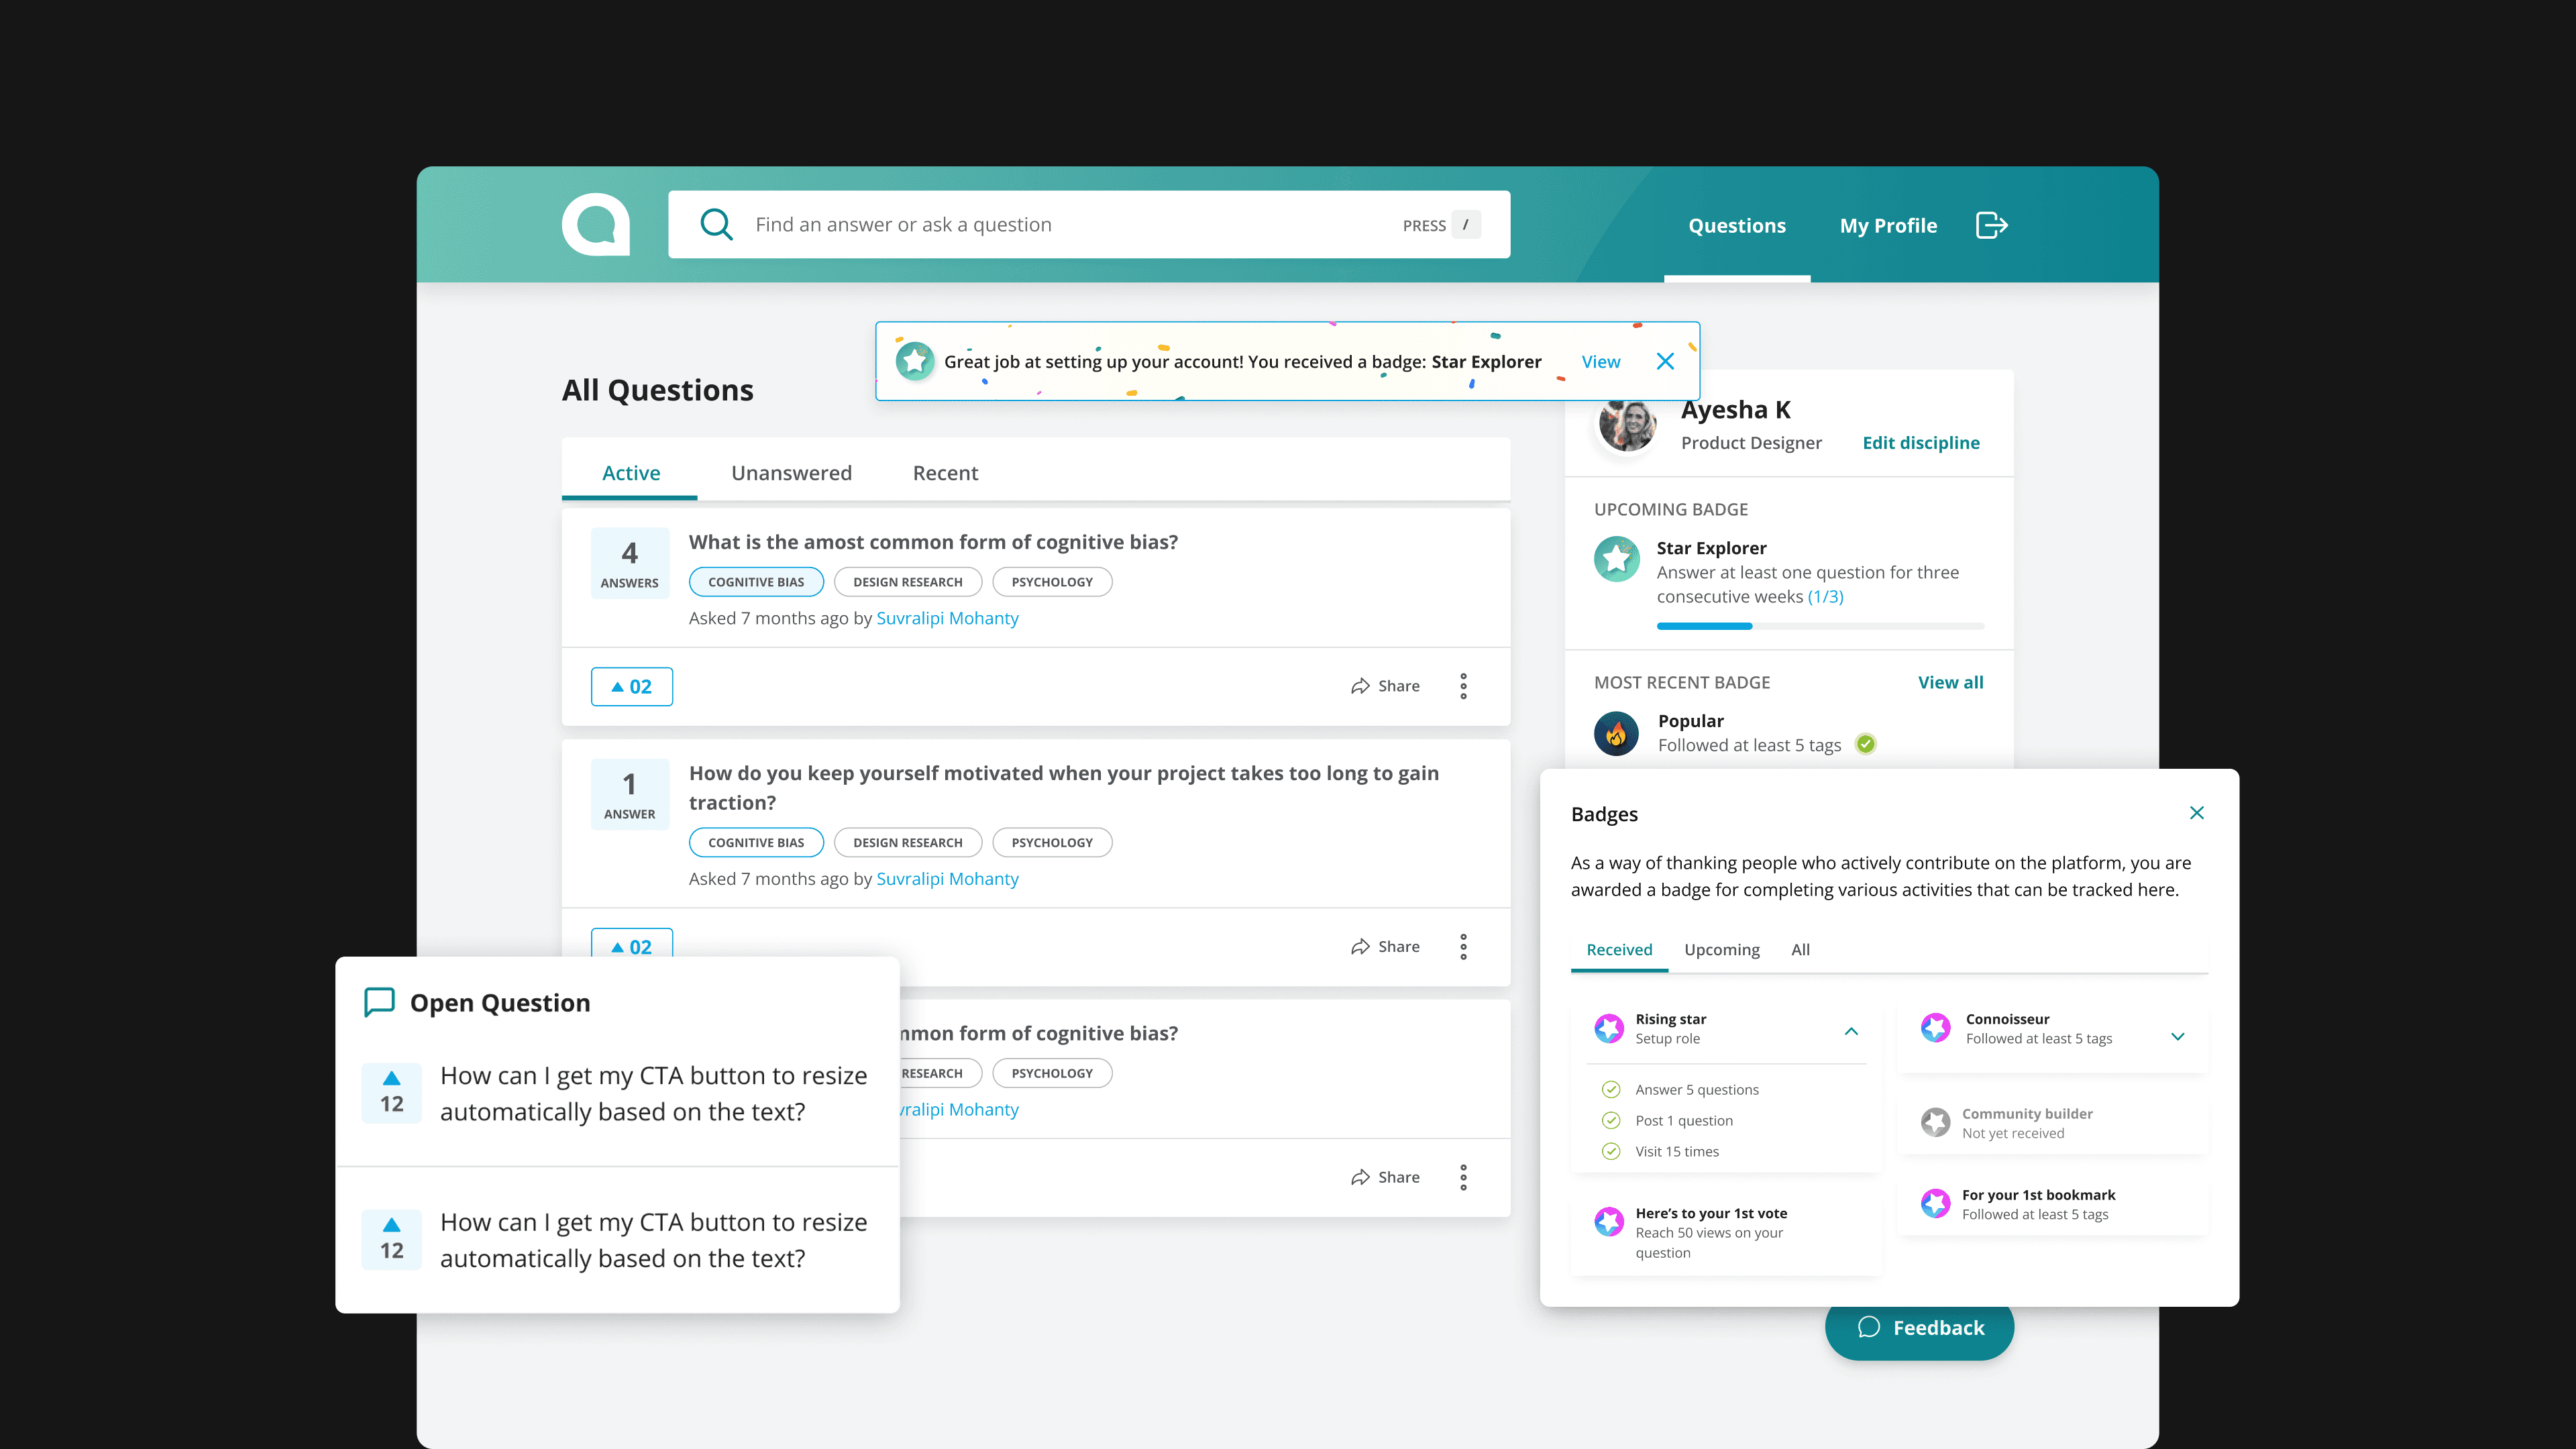Click the search magnifier icon

(716, 224)
